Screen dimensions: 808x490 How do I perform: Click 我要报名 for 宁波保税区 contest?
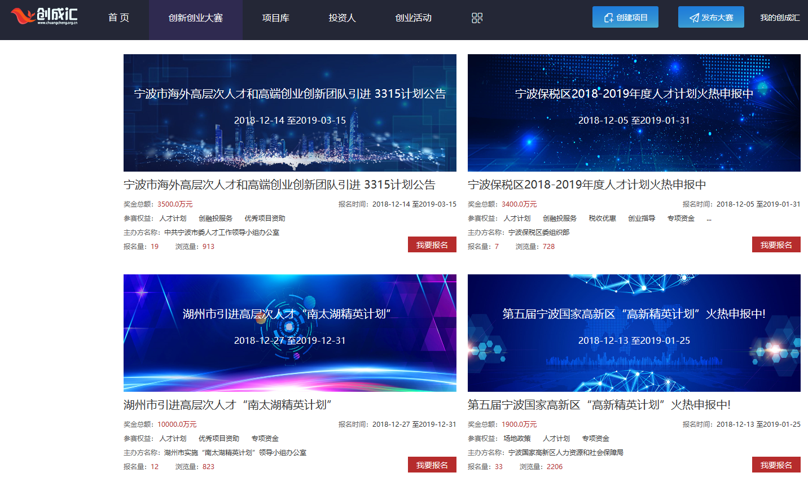tap(776, 245)
